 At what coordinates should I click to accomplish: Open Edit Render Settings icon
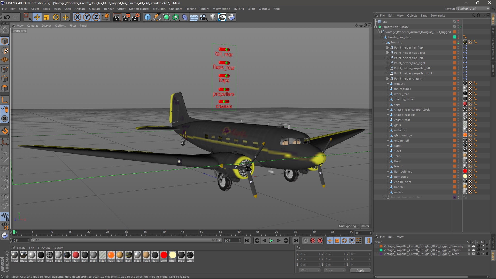[x=136, y=17]
